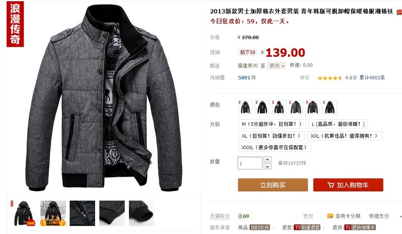This screenshot has width=402, height=234.
Task: Select the first black hooded jacket color
Action: click(x=246, y=107)
